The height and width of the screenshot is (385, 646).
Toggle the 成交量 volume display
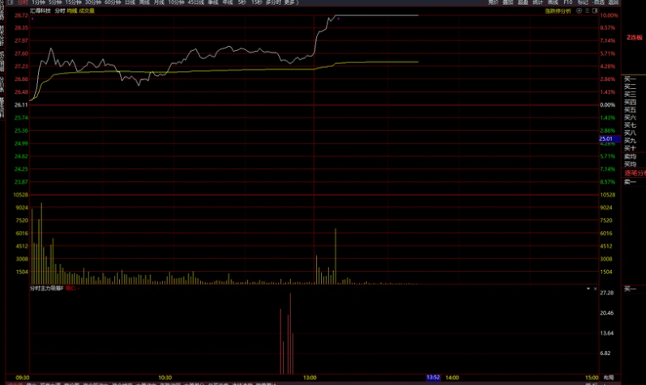(x=87, y=11)
